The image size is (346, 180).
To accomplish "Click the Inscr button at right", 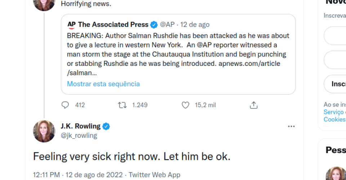I will coord(338,84).
